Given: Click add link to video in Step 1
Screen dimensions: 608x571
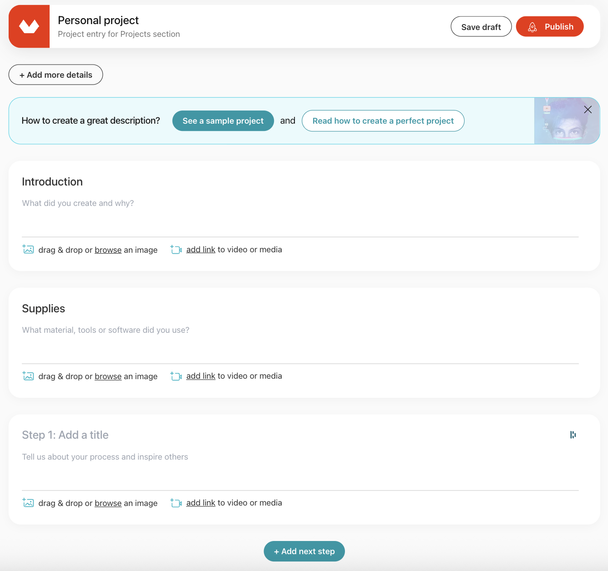Looking at the screenshot, I should [201, 503].
